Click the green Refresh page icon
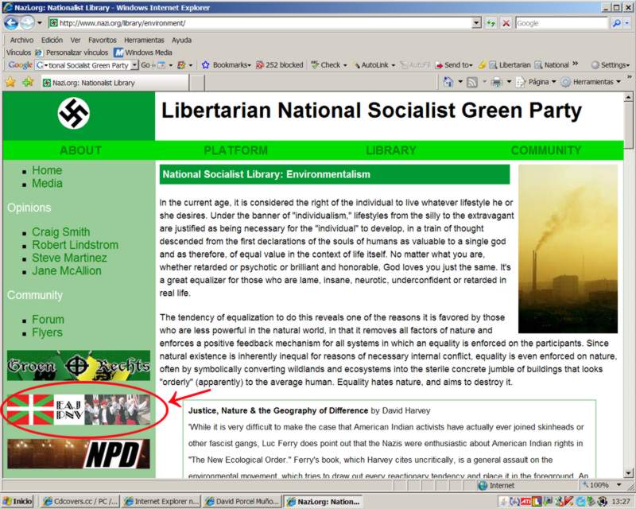Image resolution: width=636 pixels, height=509 pixels. pyautogui.click(x=491, y=23)
